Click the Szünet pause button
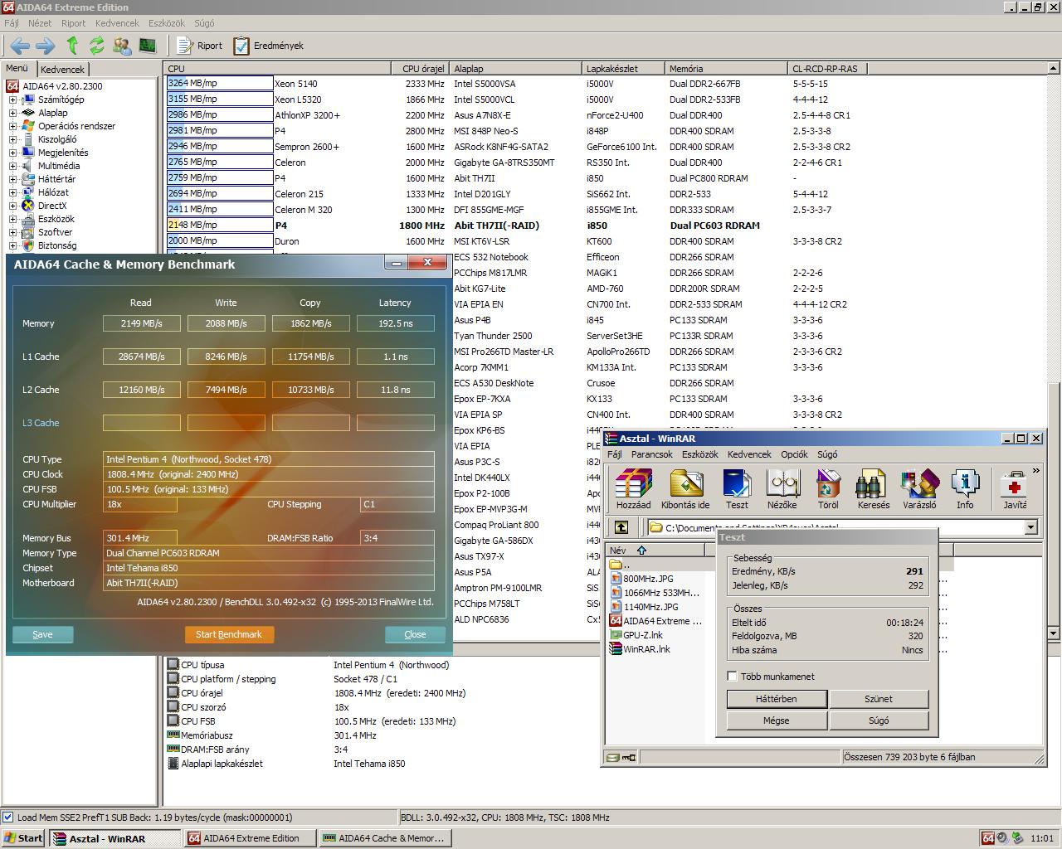Viewport: 1062px width, 849px height. coord(879,699)
